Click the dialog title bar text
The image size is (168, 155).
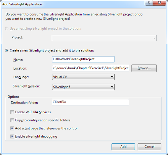coord(22,4)
